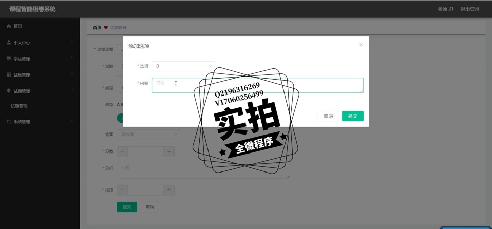The height and width of the screenshot is (229, 492).
Task: Focus the 内容 textarea in the dialog
Action: pyautogui.click(x=258, y=85)
